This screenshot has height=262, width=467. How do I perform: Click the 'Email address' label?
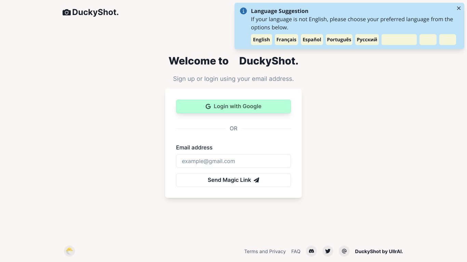tap(194, 147)
